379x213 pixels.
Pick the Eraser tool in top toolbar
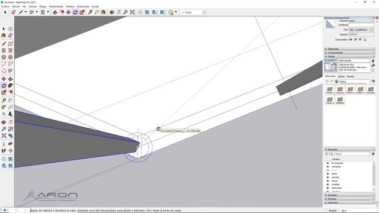pyautogui.click(x=13, y=12)
